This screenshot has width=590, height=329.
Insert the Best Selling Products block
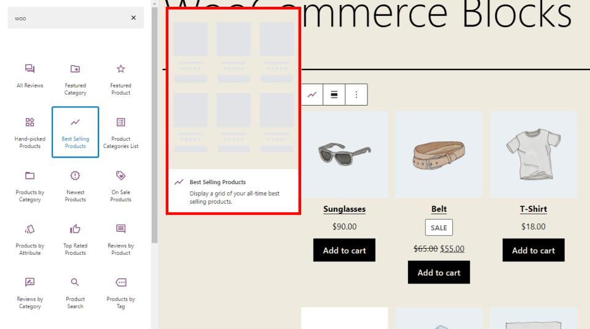click(x=75, y=132)
